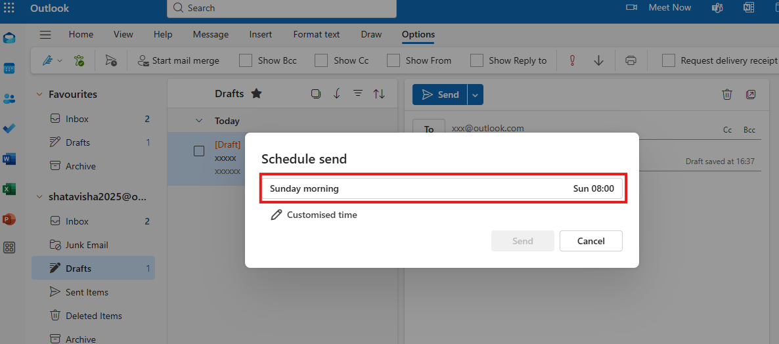Click the select all messages icon

point(315,93)
